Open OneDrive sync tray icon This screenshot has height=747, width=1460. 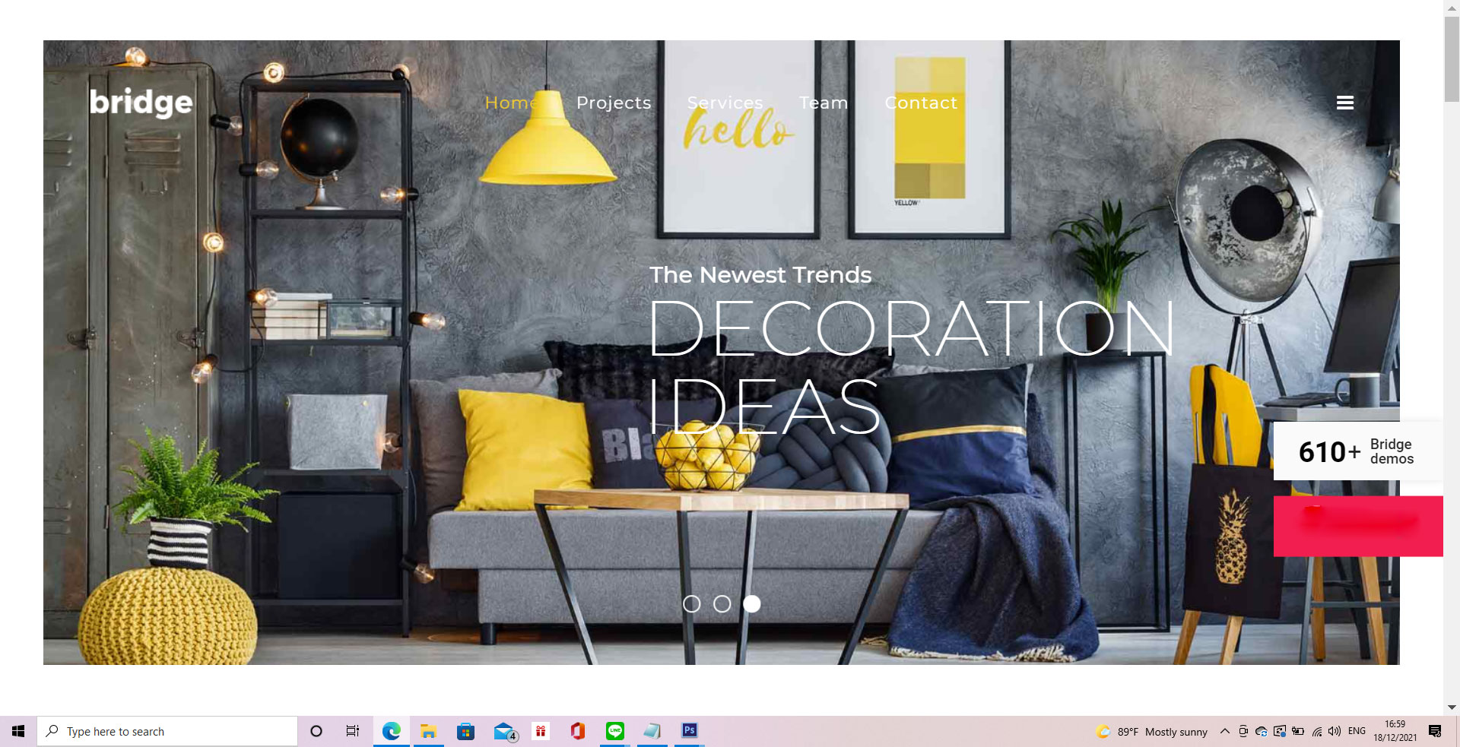tap(1262, 731)
